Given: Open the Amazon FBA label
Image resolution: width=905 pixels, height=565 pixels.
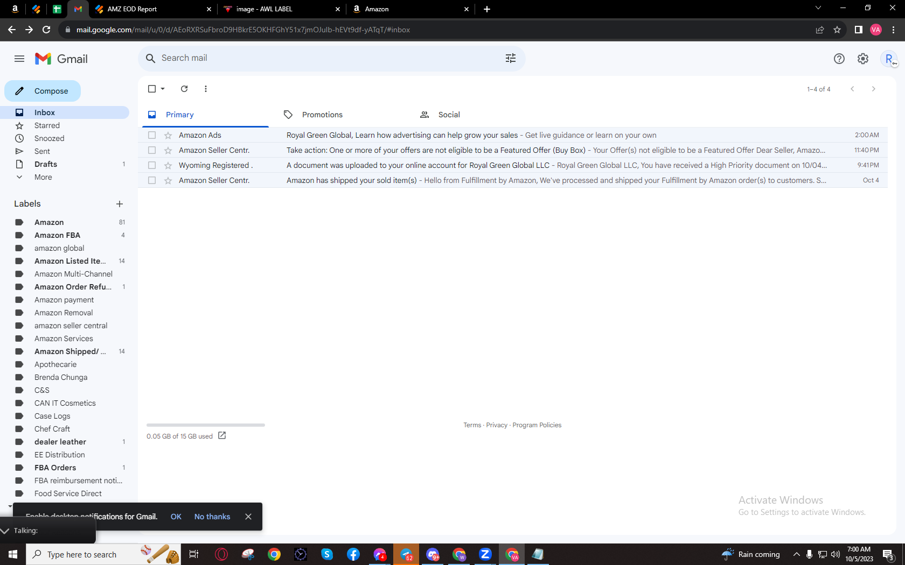Looking at the screenshot, I should (x=57, y=235).
